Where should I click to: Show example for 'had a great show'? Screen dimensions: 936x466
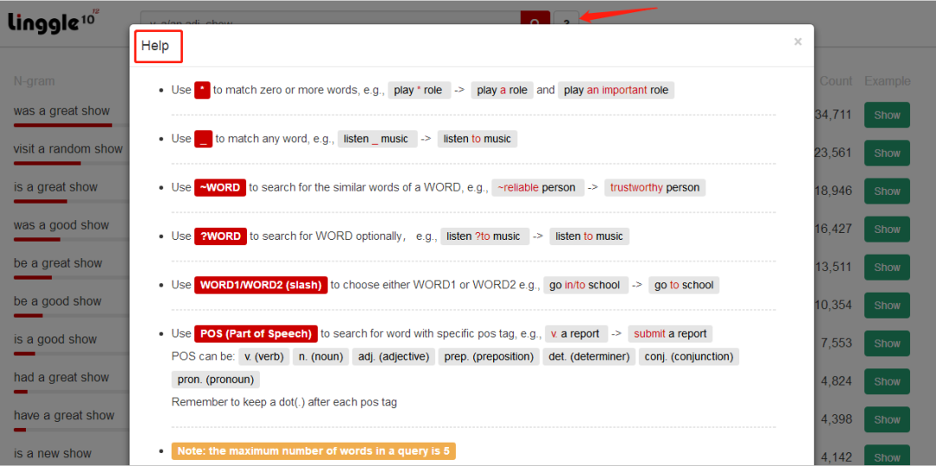(887, 382)
